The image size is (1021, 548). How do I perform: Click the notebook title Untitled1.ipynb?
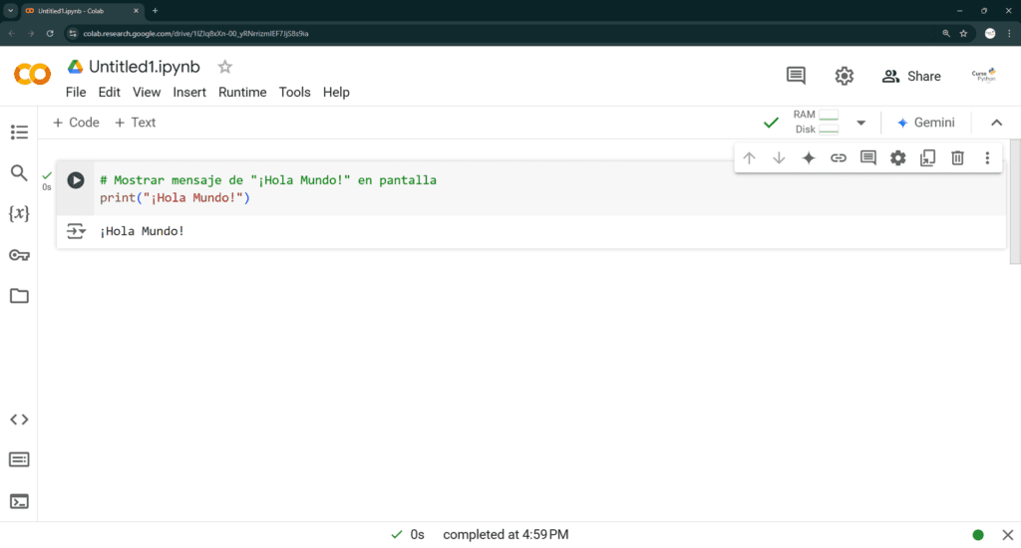[x=144, y=67]
